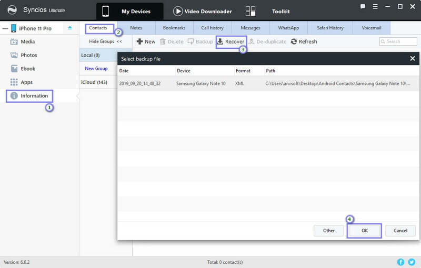Open the hamburger menu icon
Image resolution: width=421 pixels, height=268 pixels.
coord(375,6)
